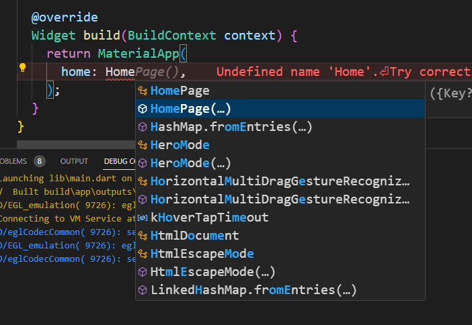Click the class icon beside HtmlEscapeMode
This screenshot has width=472, height=325.
click(x=143, y=254)
